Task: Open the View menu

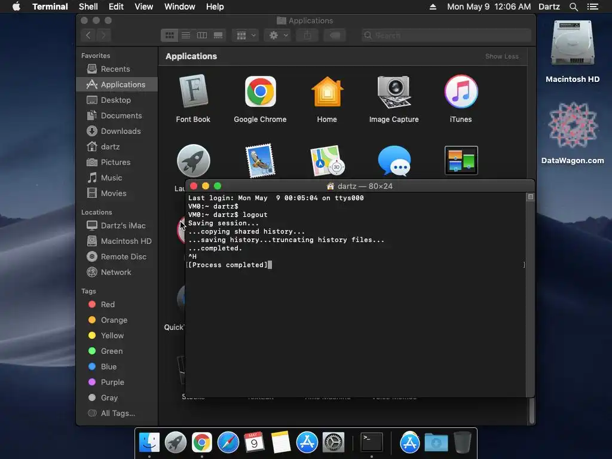Action: (143, 7)
